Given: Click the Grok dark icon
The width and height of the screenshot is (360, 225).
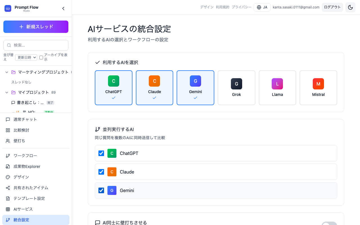Looking at the screenshot, I should tap(237, 84).
